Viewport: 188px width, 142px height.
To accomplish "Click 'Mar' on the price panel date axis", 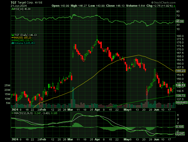I will [70, 110].
